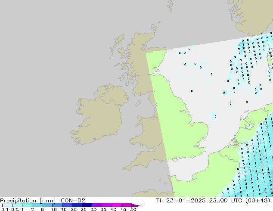Select the 45–50 mm legend color box
Screen dimensions: 273x211
tap(127, 205)
